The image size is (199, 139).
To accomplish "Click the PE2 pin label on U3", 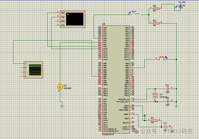I will pyautogui.click(x=127, y=68).
